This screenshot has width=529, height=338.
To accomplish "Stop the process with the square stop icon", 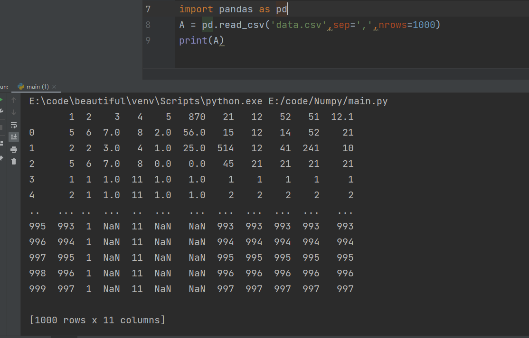I will click(x=1, y=128).
